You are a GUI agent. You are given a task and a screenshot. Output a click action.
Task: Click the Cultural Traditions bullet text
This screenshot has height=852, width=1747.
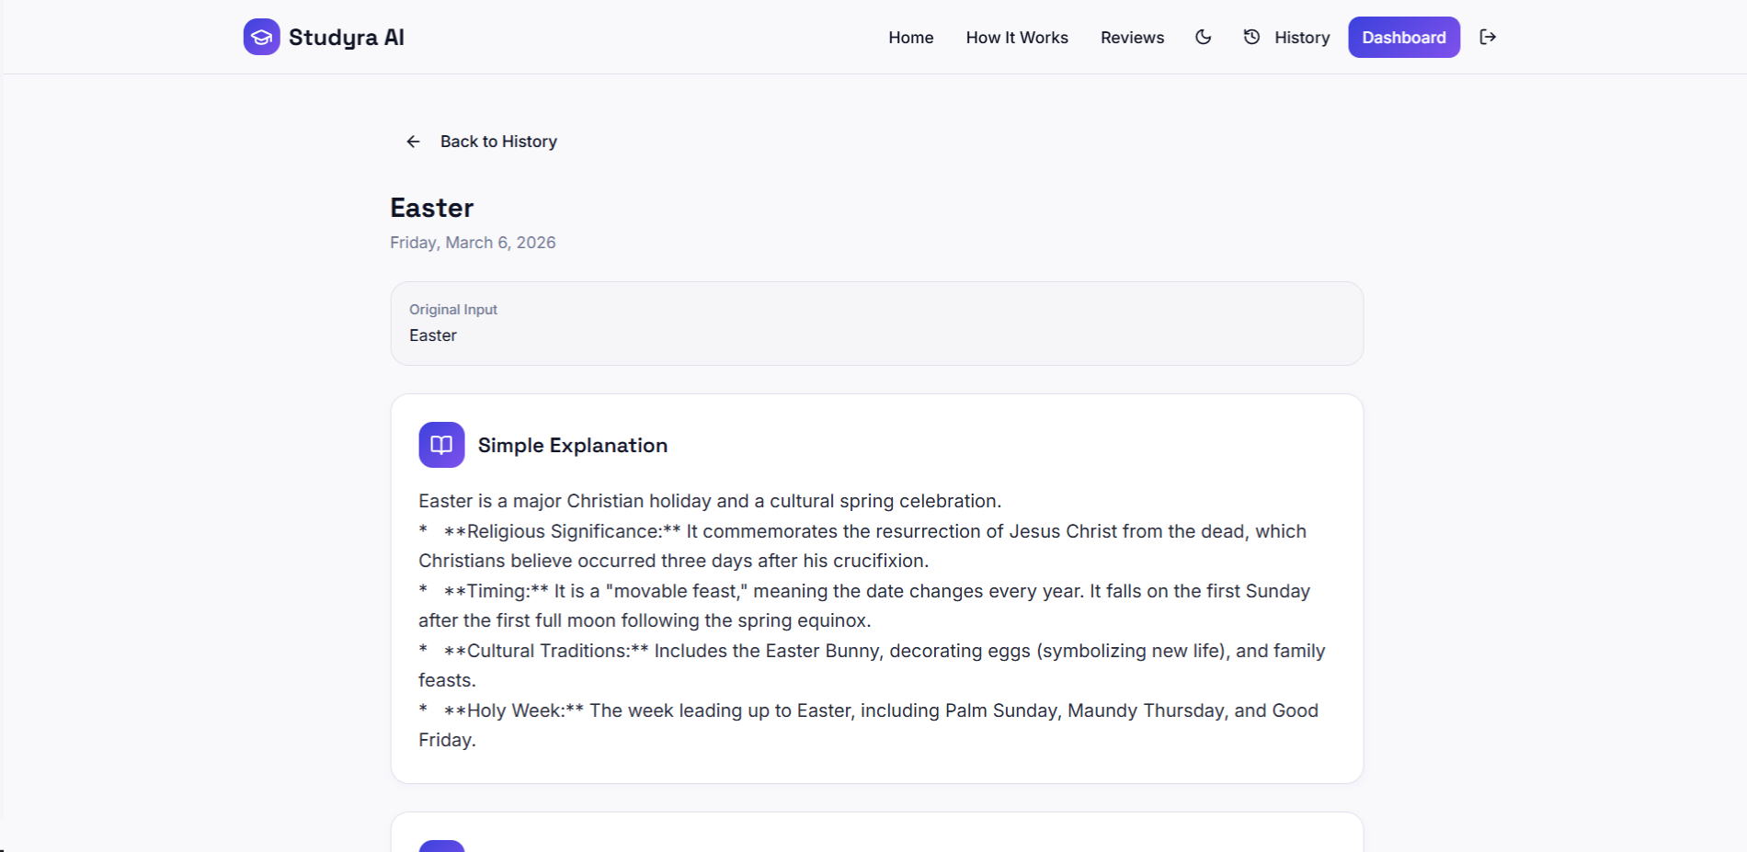click(x=872, y=665)
